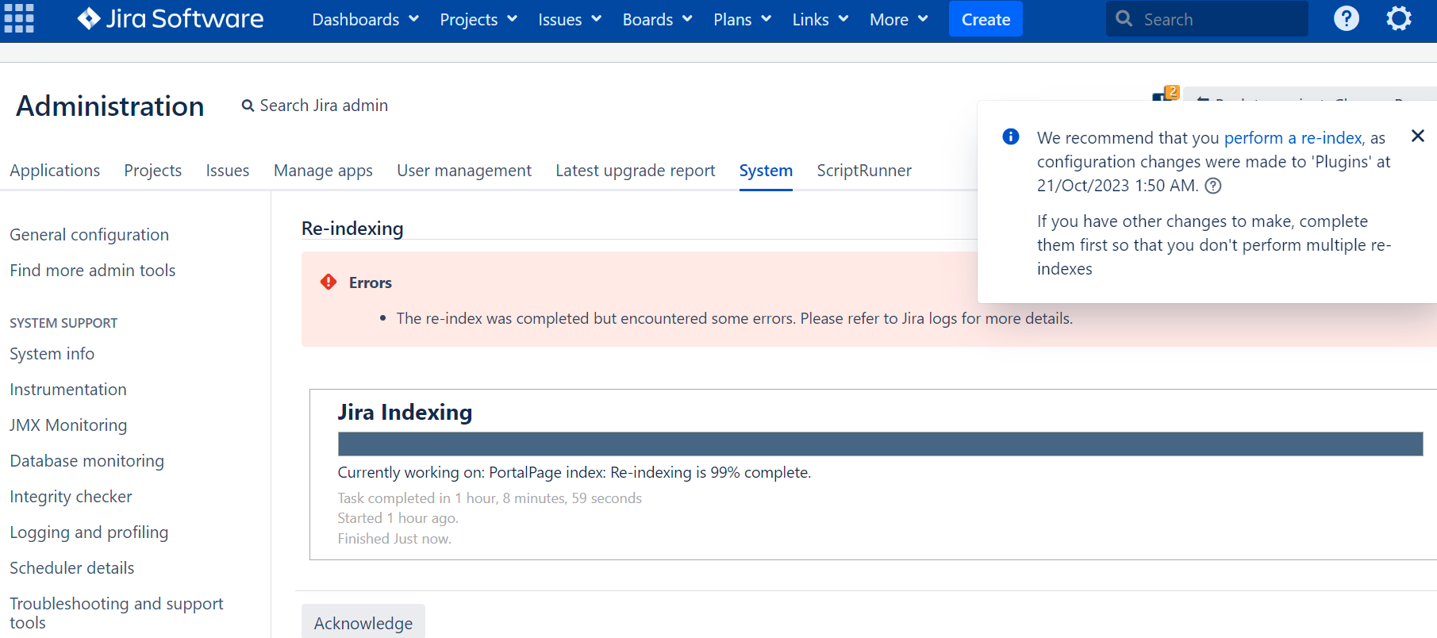This screenshot has height=638, width=1437.
Task: Switch to the Projects admin tab
Action: (x=152, y=171)
